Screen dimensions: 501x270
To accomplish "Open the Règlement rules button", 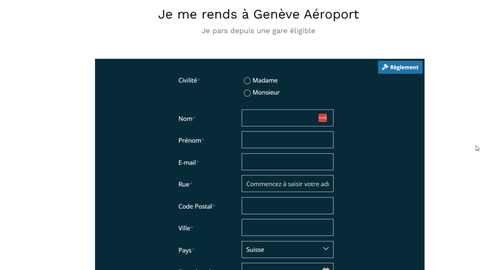I will click(400, 67).
